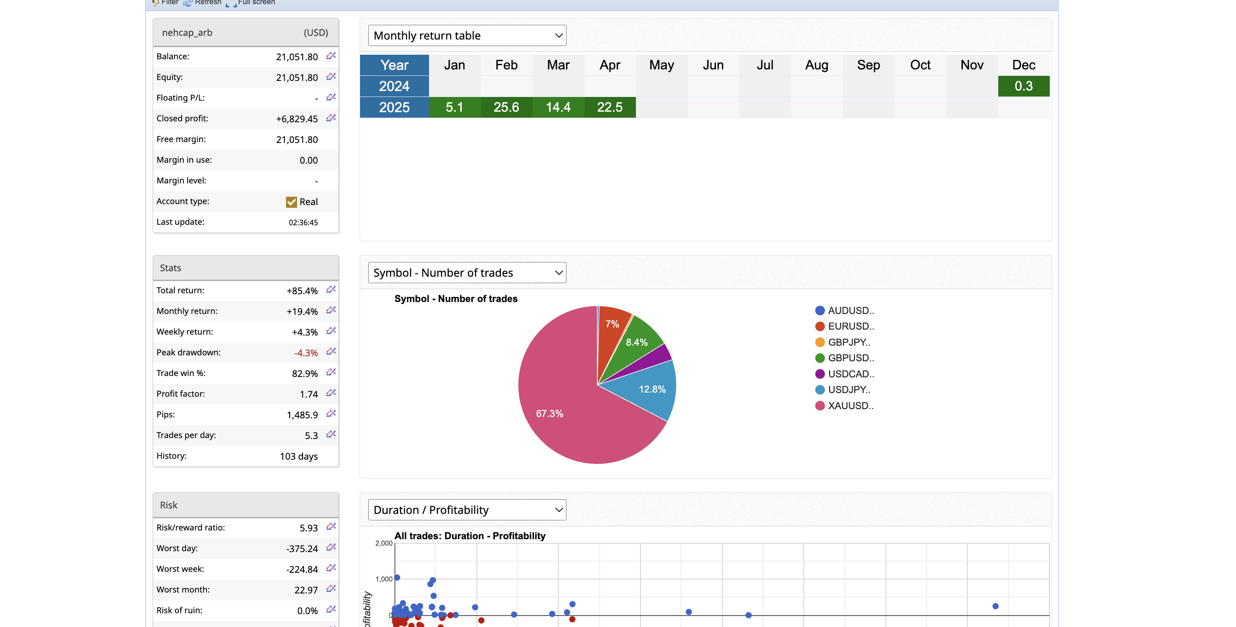Click chart icon beside Trades per day
This screenshot has height=627, width=1236.
pyautogui.click(x=331, y=434)
